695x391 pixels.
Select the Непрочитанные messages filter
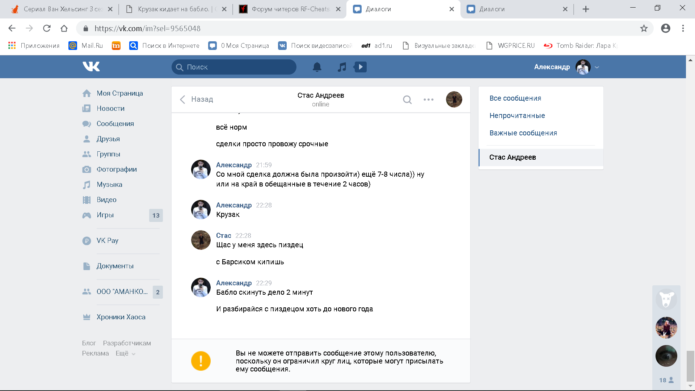(x=517, y=115)
